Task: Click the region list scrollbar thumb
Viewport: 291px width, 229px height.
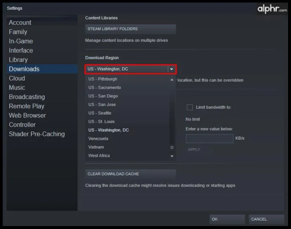Action: point(172,147)
